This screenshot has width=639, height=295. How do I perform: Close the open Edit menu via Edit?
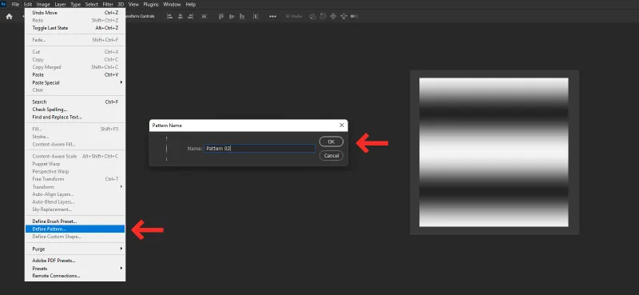[28, 5]
